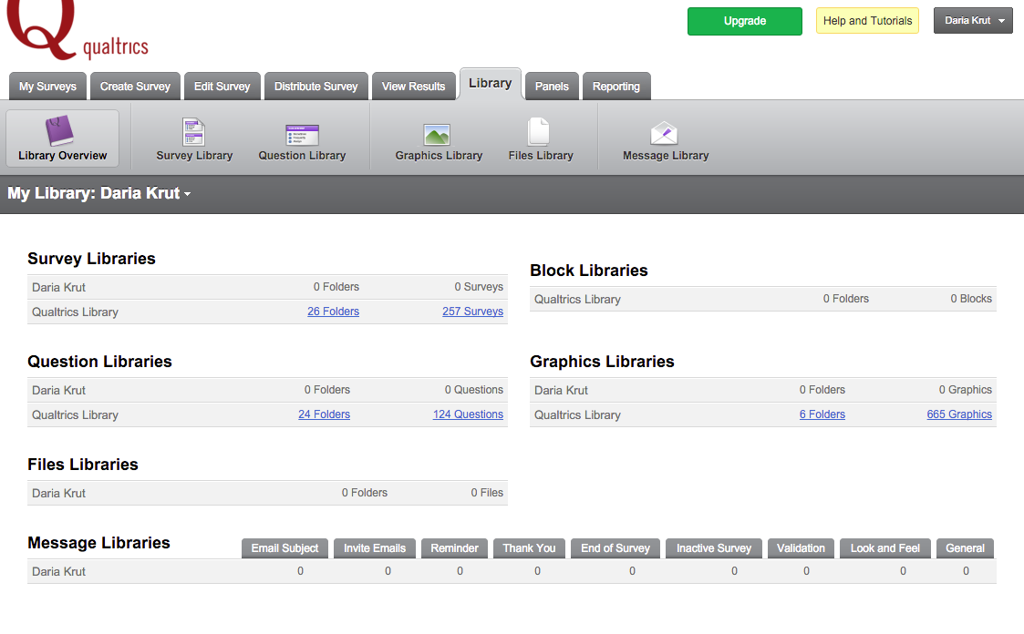Open the 6 Folders graphics link
Screen dimensions: 1024x634
coord(822,414)
